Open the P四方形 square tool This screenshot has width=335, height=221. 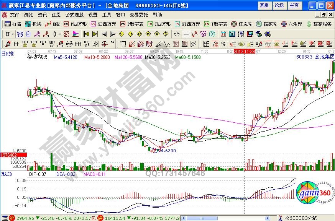point(75,24)
